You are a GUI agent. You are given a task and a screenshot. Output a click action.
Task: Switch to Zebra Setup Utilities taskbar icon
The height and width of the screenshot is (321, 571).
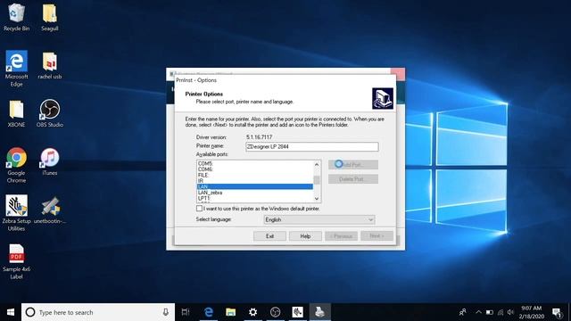[x=297, y=312]
